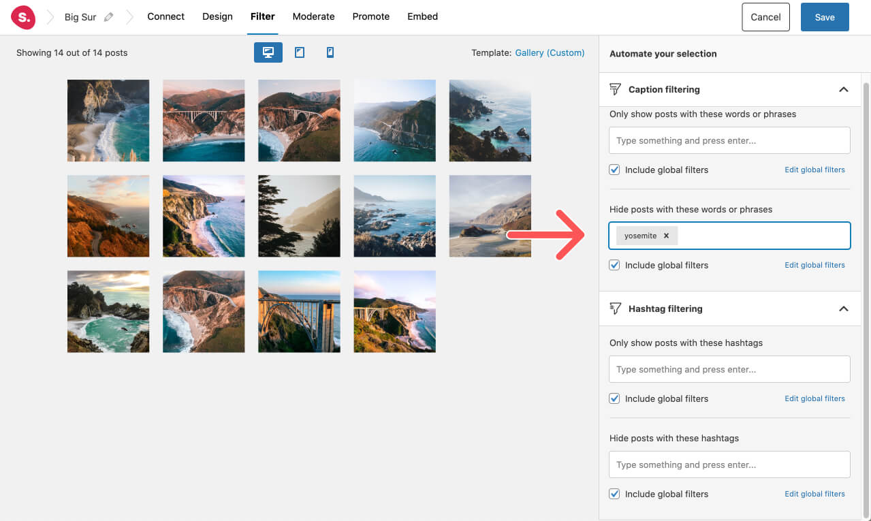Collapse the Hashtag filtering section chevron
871x521 pixels.
(843, 309)
